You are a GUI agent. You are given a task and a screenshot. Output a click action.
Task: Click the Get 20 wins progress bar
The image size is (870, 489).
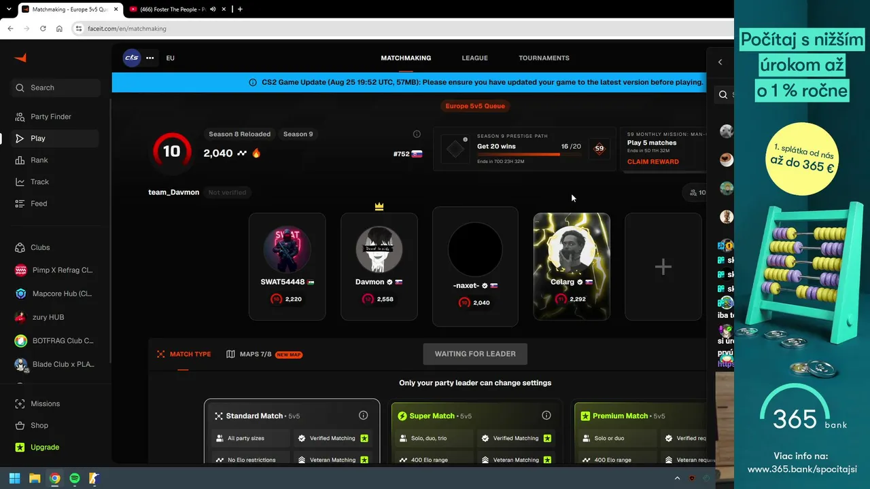pos(529,154)
